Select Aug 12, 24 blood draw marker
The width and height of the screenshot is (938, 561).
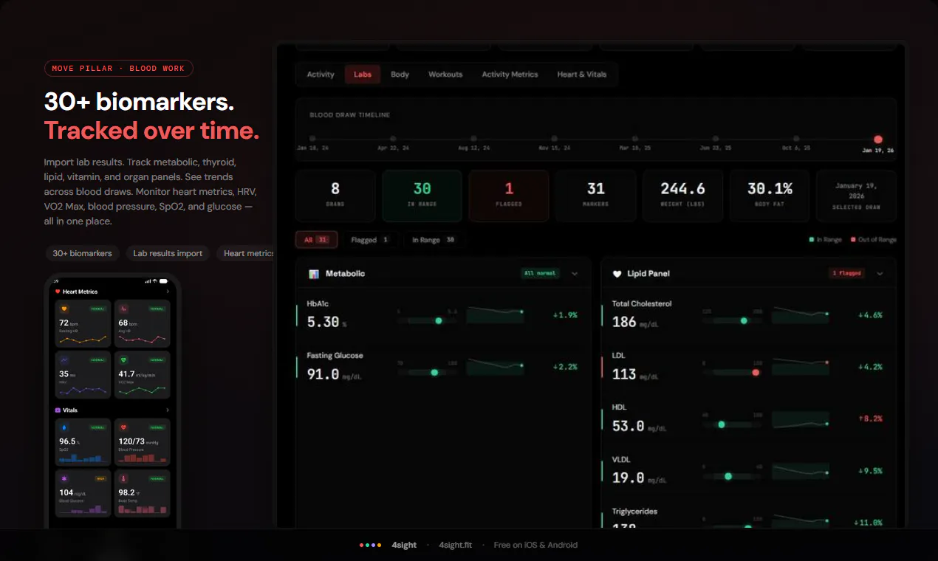click(x=473, y=139)
